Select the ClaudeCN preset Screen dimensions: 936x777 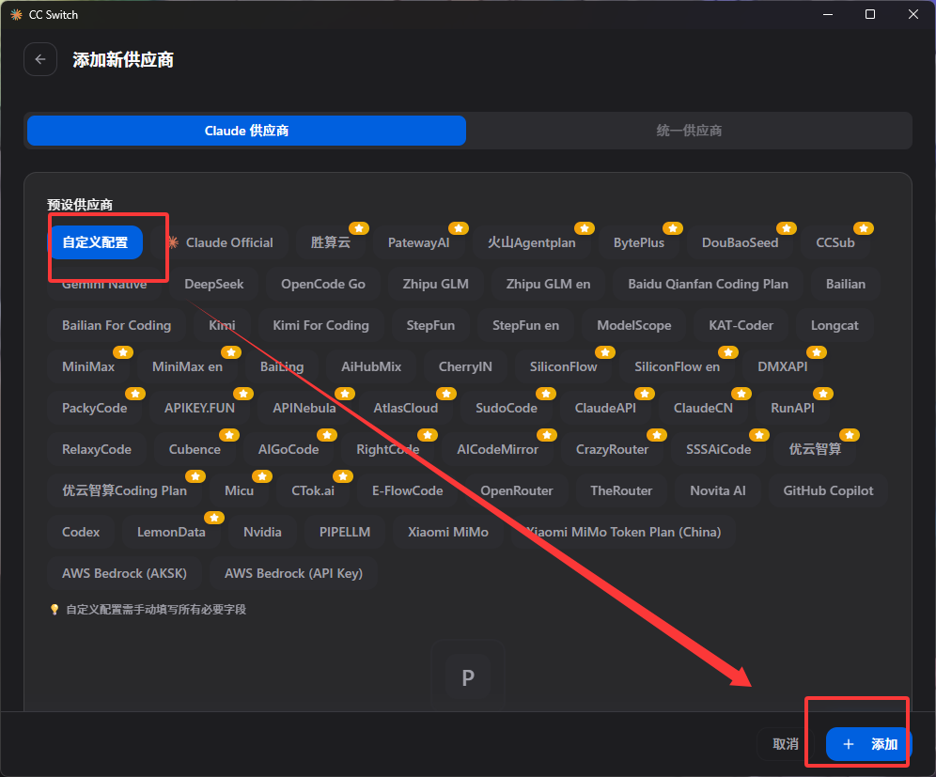point(703,408)
